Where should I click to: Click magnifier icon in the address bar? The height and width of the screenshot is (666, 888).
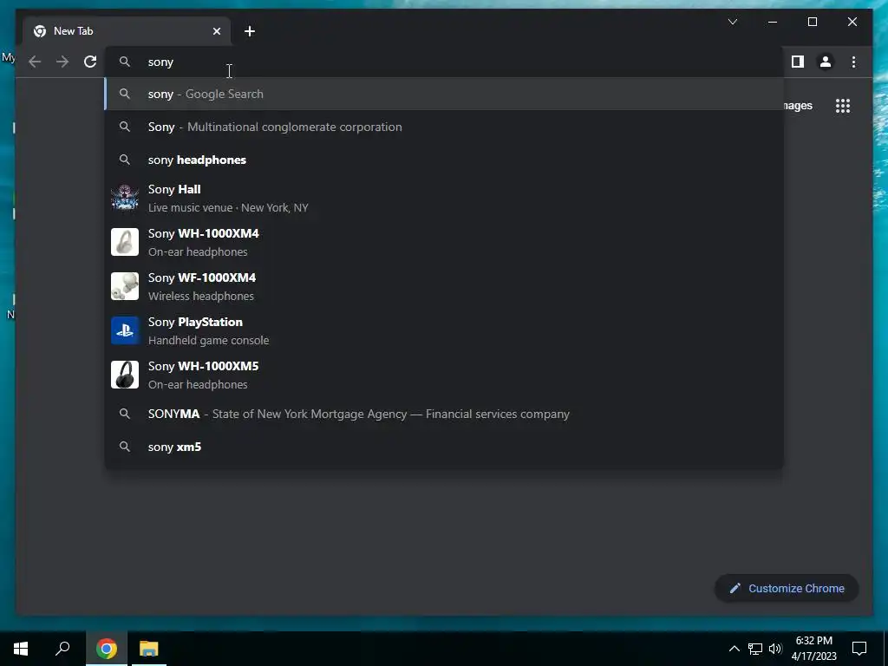click(x=125, y=62)
